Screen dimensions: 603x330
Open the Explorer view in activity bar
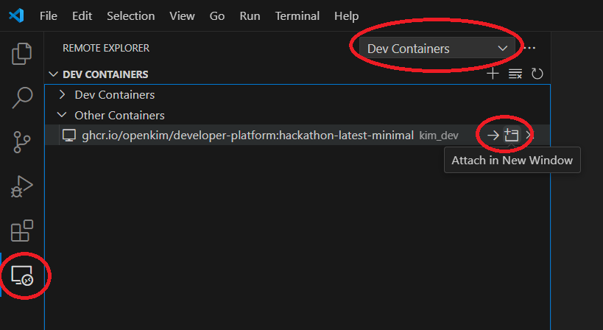point(22,54)
